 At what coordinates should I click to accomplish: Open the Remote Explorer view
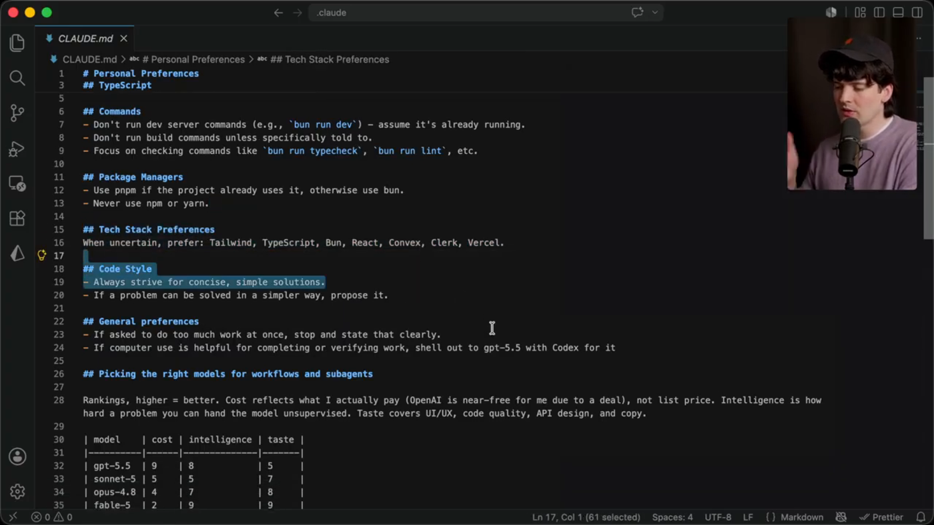[x=17, y=183]
